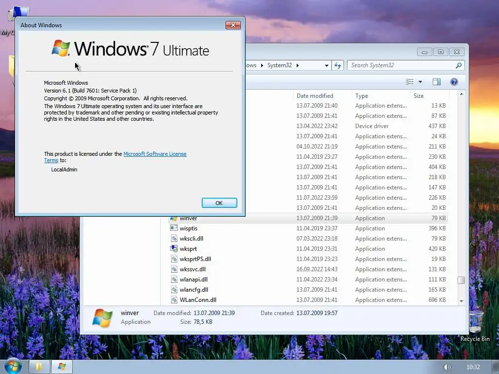The width and height of the screenshot is (499, 374).
Task: Sort by the Size column header
Action: tap(419, 96)
